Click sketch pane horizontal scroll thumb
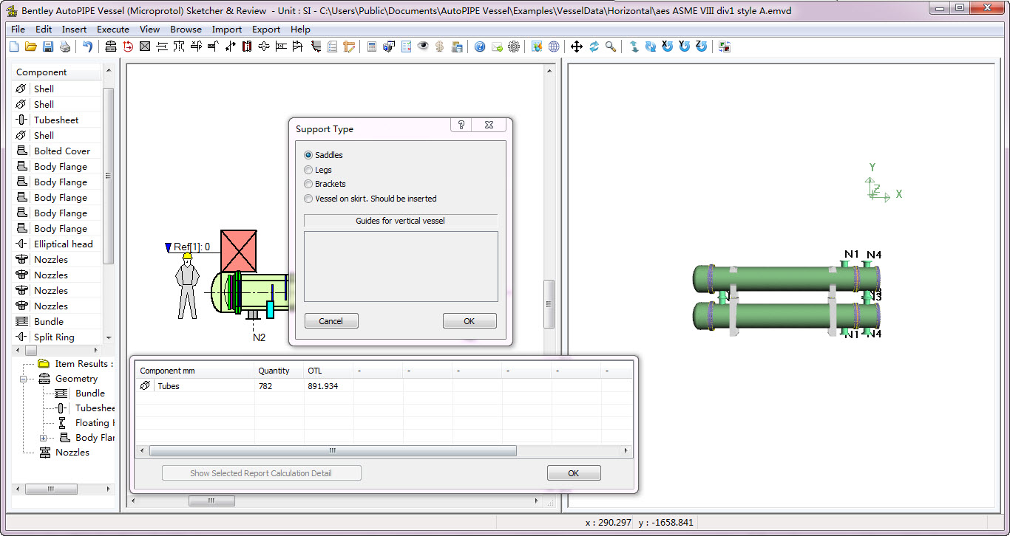The height and width of the screenshot is (536, 1010). click(x=211, y=501)
